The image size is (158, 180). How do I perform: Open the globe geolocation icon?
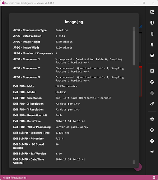click(152, 82)
